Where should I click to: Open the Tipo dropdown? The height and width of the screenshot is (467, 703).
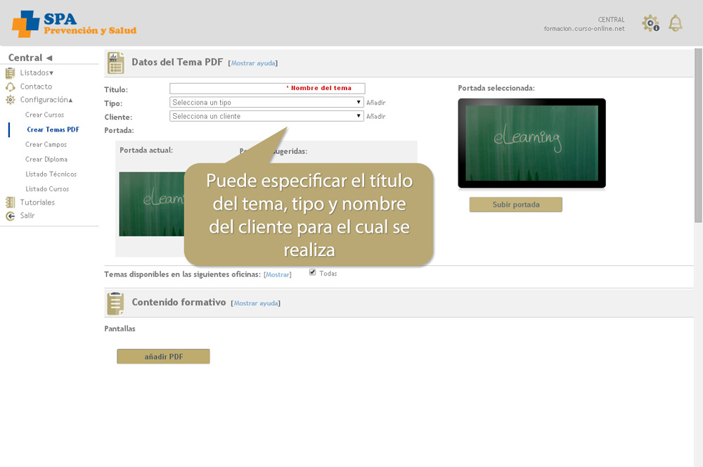266,102
